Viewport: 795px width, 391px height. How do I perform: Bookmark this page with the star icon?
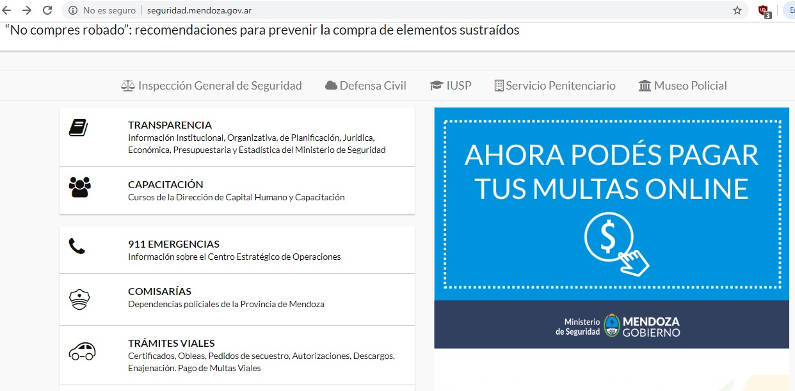[x=737, y=10]
